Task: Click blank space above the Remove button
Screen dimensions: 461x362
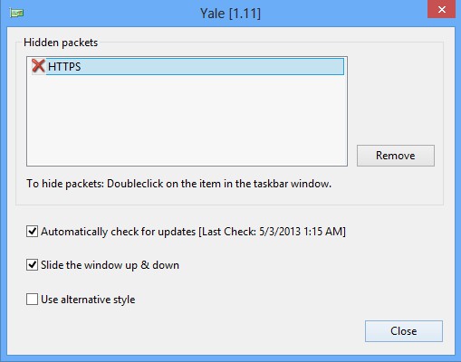Action: pyautogui.click(x=396, y=97)
